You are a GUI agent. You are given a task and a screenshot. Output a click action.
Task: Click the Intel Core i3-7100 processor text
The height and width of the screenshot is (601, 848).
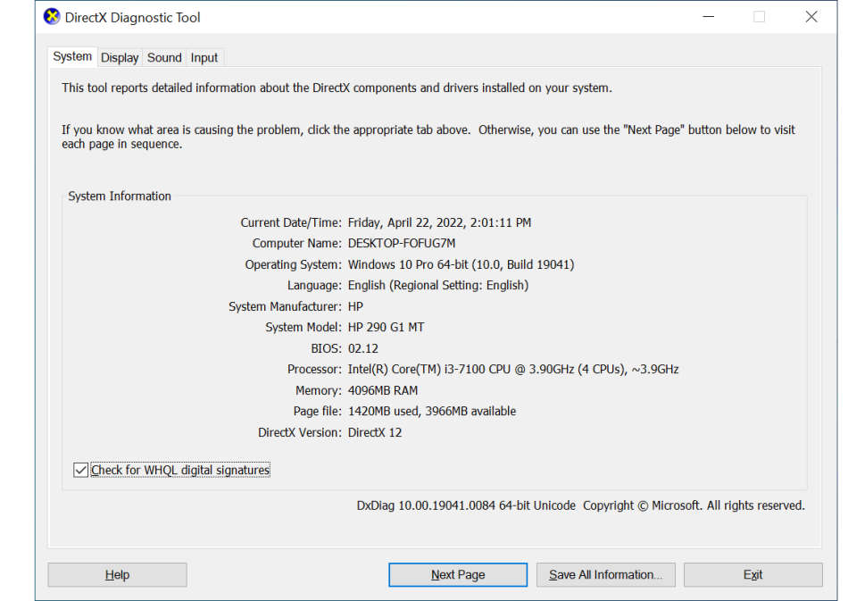click(x=513, y=370)
